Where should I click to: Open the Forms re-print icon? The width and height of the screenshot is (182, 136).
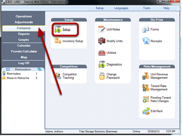tap(146, 29)
